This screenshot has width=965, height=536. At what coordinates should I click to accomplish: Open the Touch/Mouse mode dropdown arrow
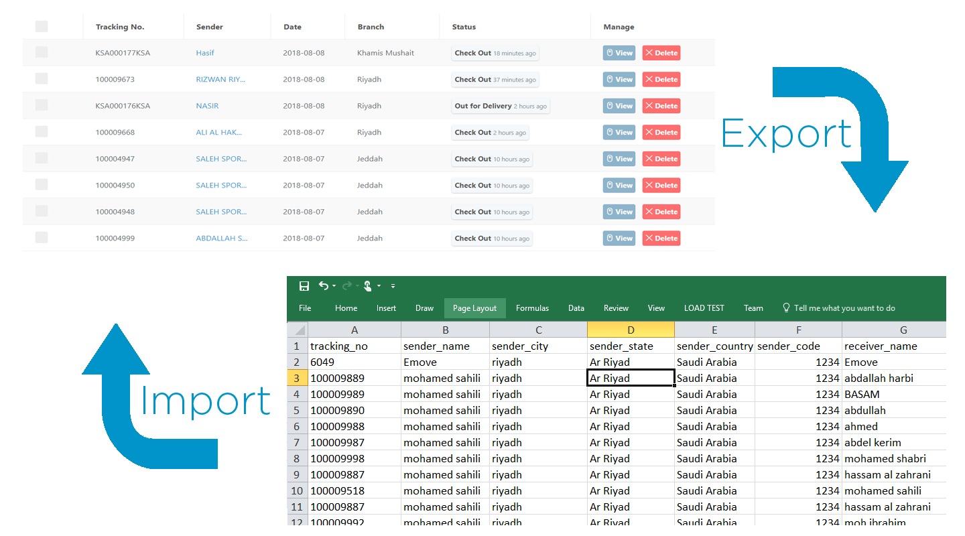coord(379,286)
